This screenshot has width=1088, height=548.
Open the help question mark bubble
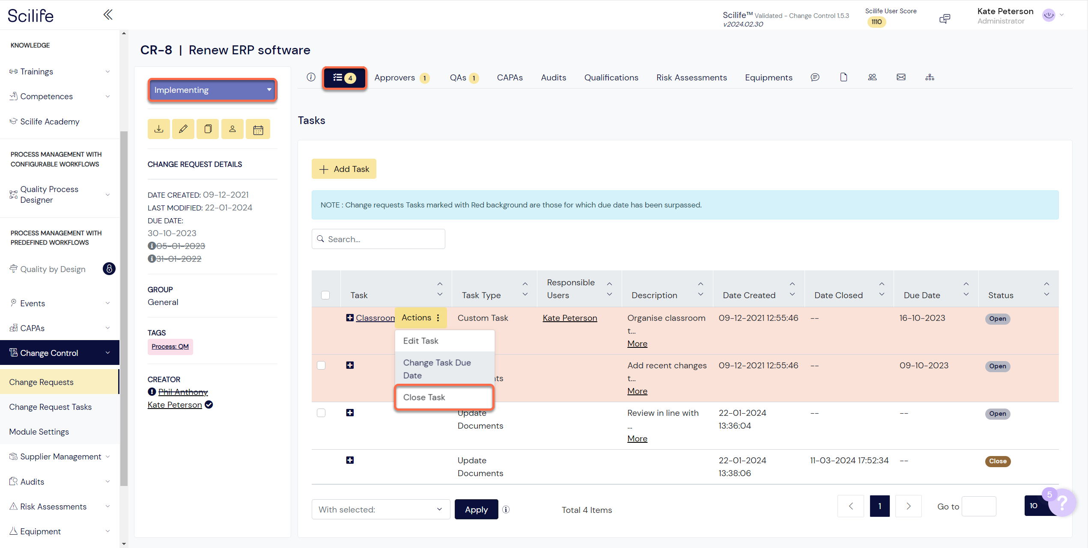[1062, 502]
